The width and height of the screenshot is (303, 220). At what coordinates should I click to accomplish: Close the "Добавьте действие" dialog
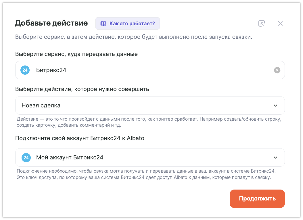coord(280,24)
